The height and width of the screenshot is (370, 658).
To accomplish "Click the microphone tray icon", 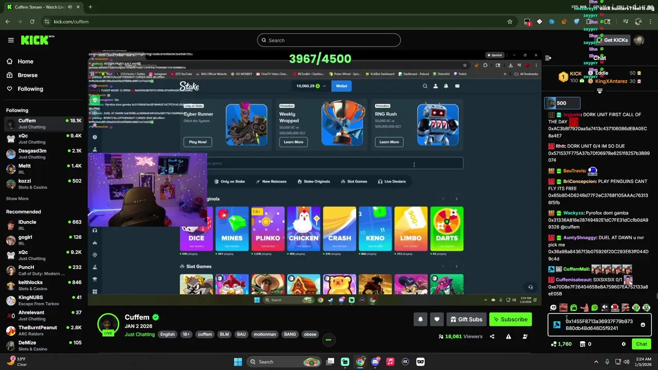I will (x=607, y=362).
